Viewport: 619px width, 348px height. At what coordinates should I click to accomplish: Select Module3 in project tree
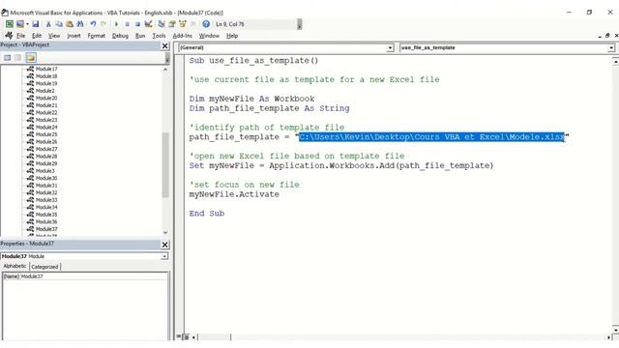point(41,171)
